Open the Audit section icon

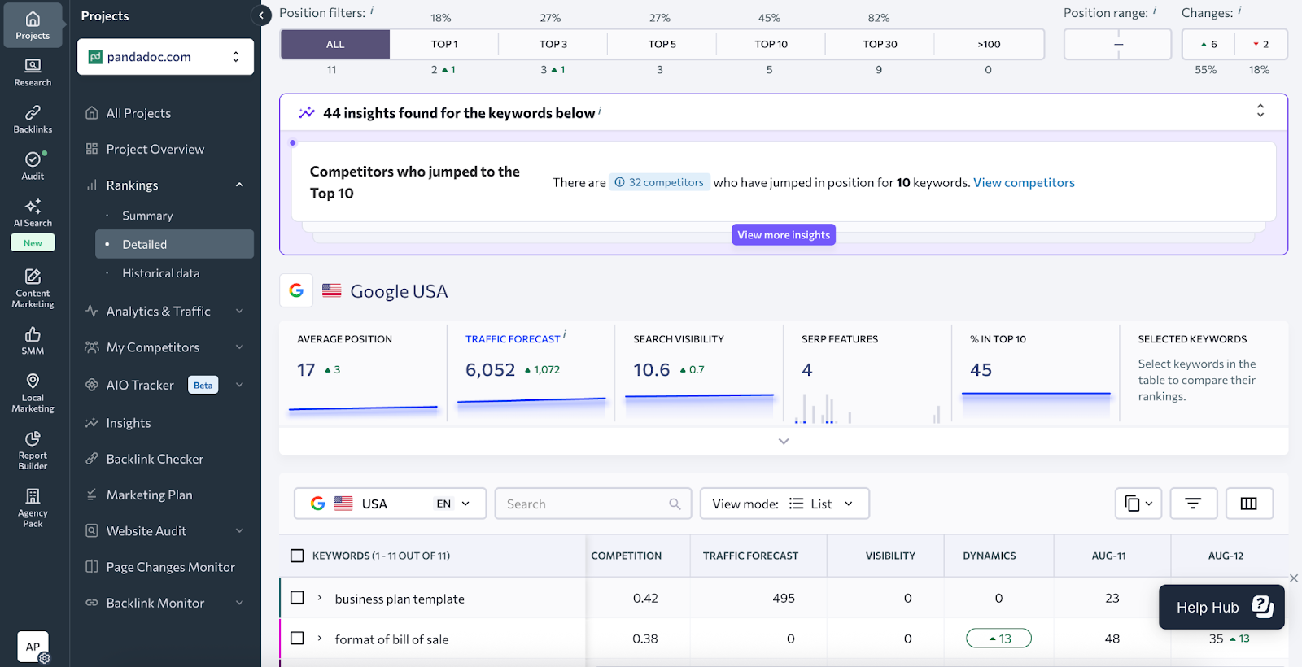(33, 165)
